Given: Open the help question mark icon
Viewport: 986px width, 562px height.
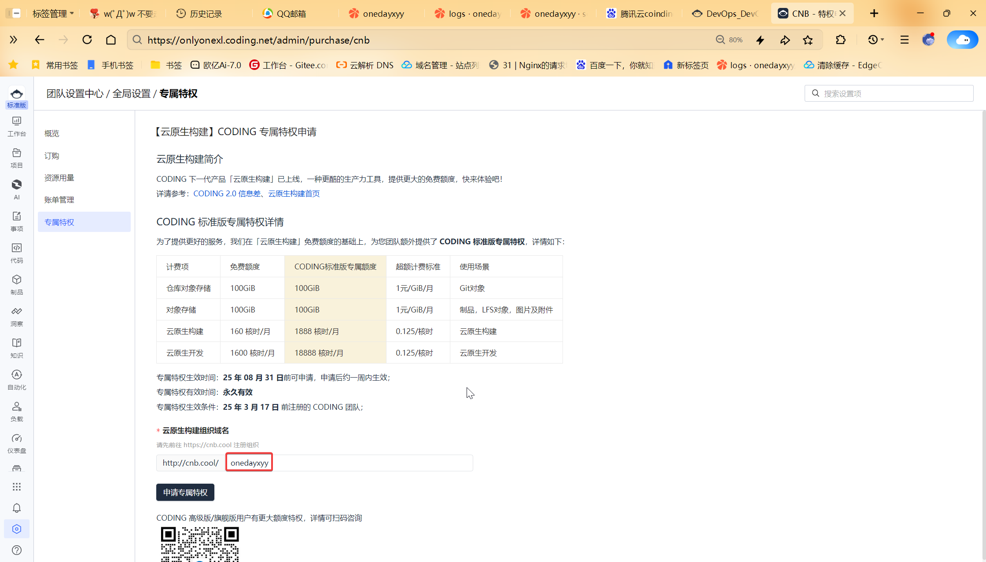Looking at the screenshot, I should 17,550.
